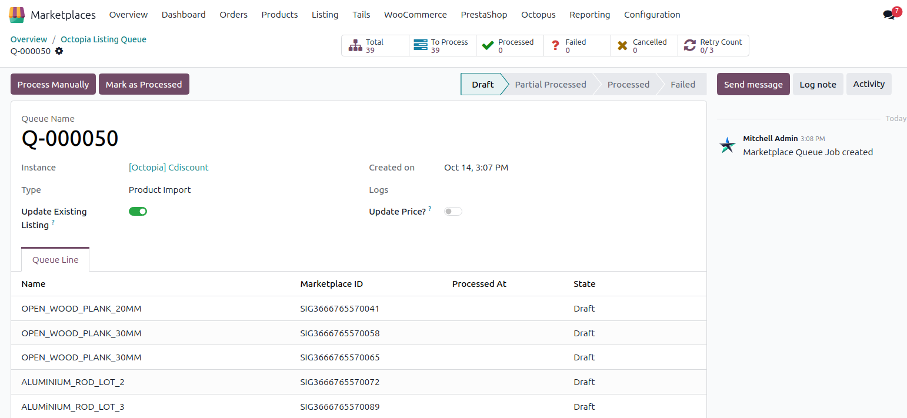Screen dimensions: 907x418
Task: Select the Queue Line tab
Action: coord(55,260)
